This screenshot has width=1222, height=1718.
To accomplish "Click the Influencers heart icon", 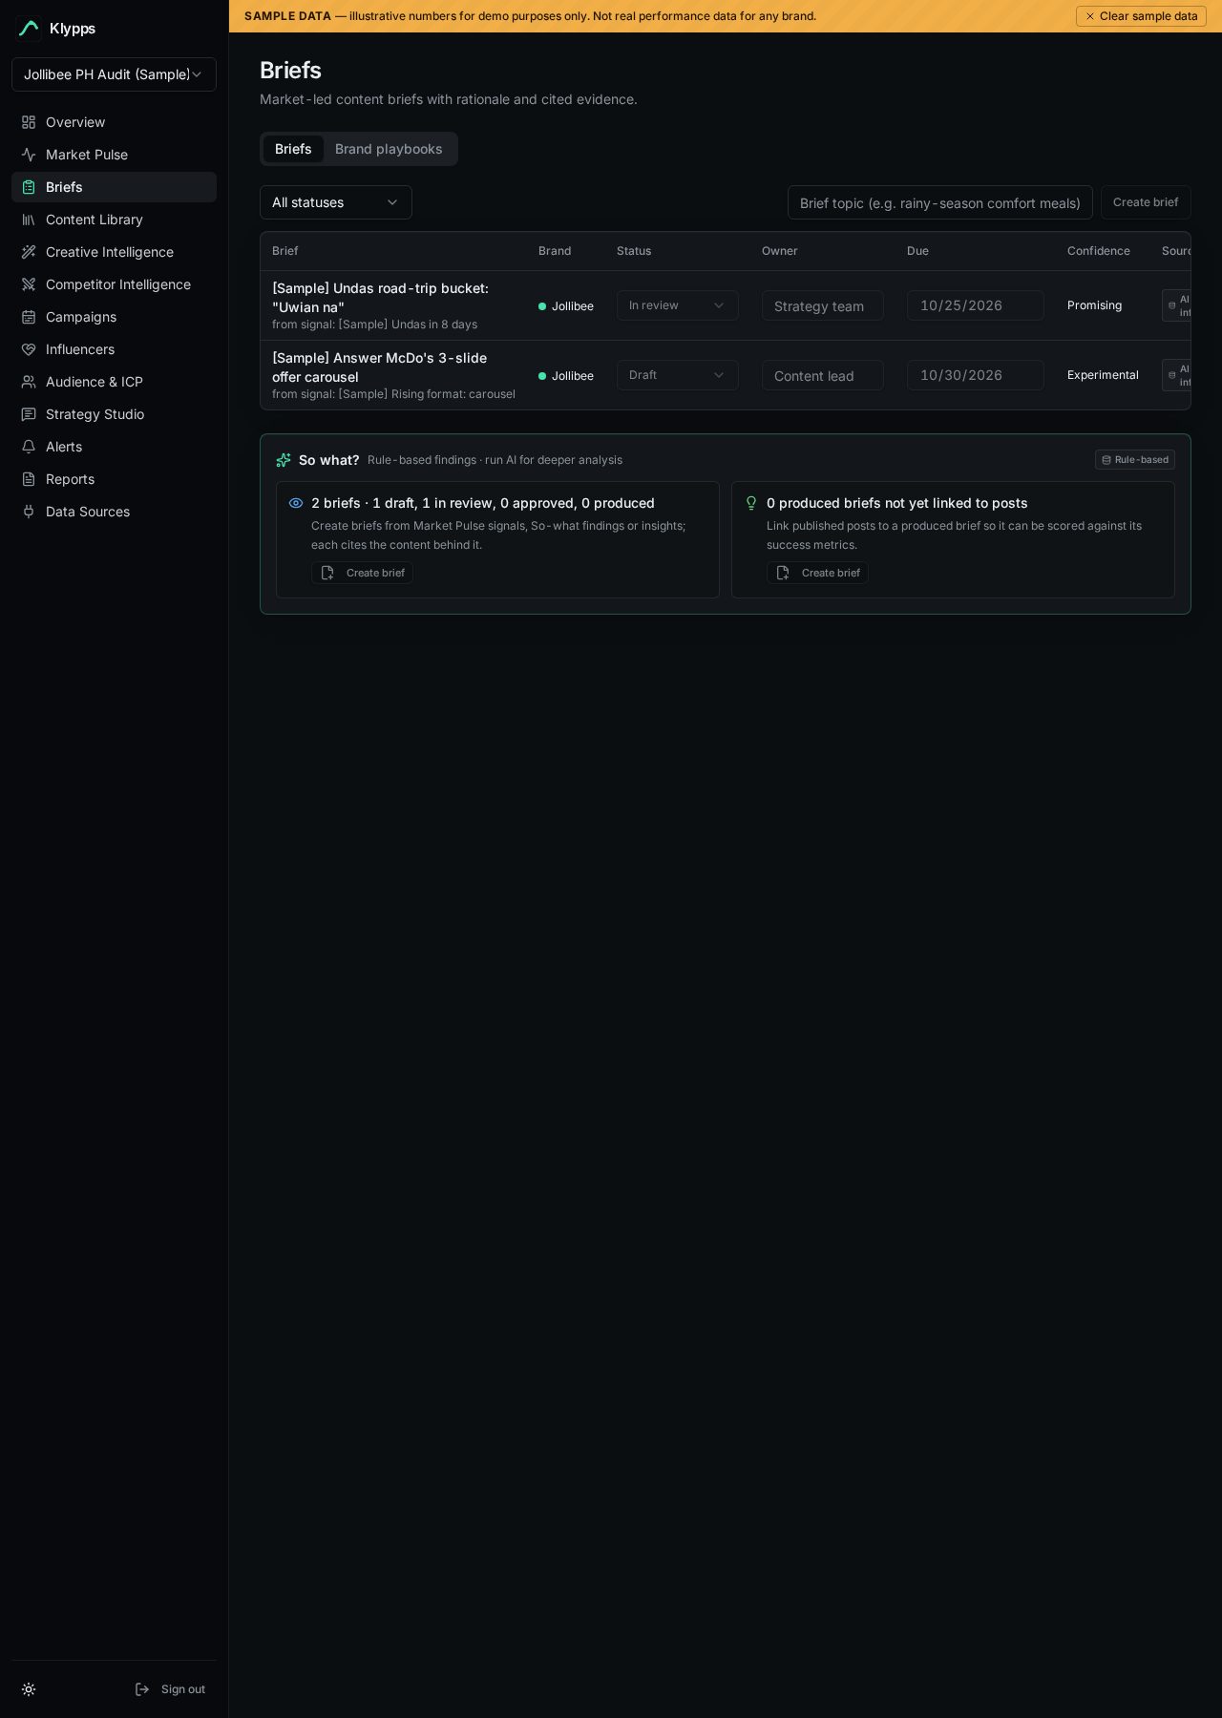I will click(29, 349).
